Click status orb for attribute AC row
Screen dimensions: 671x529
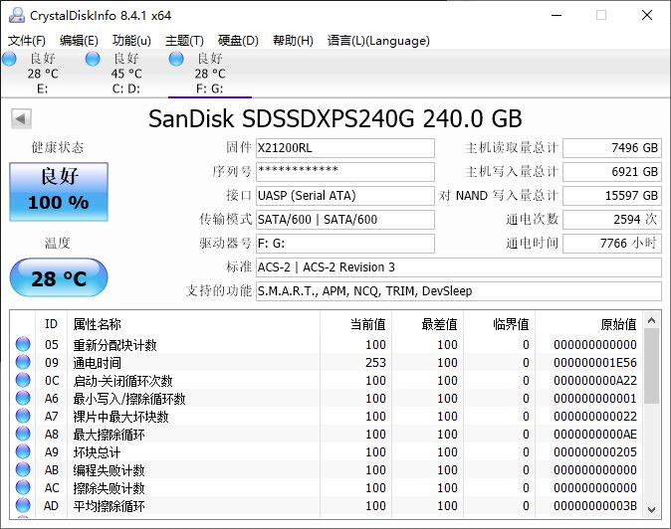coord(23,487)
